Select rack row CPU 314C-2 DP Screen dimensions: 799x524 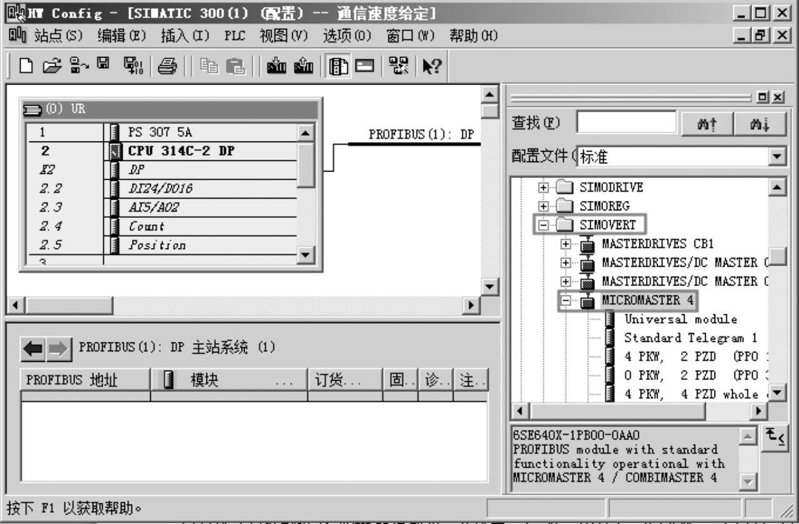[161, 151]
